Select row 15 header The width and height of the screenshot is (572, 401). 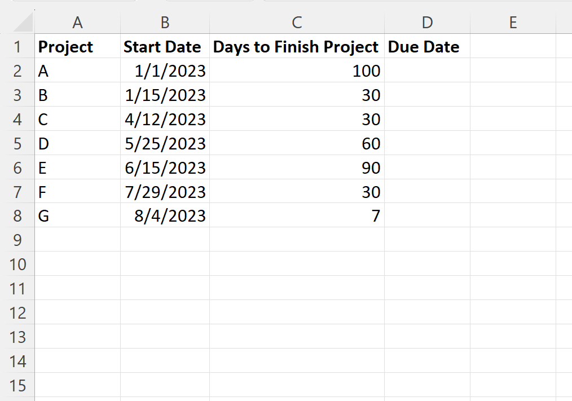pos(19,386)
